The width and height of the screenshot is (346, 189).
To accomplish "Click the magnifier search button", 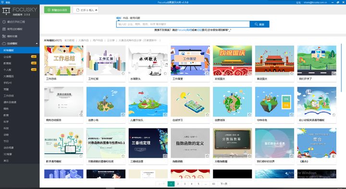I will 259,25.
